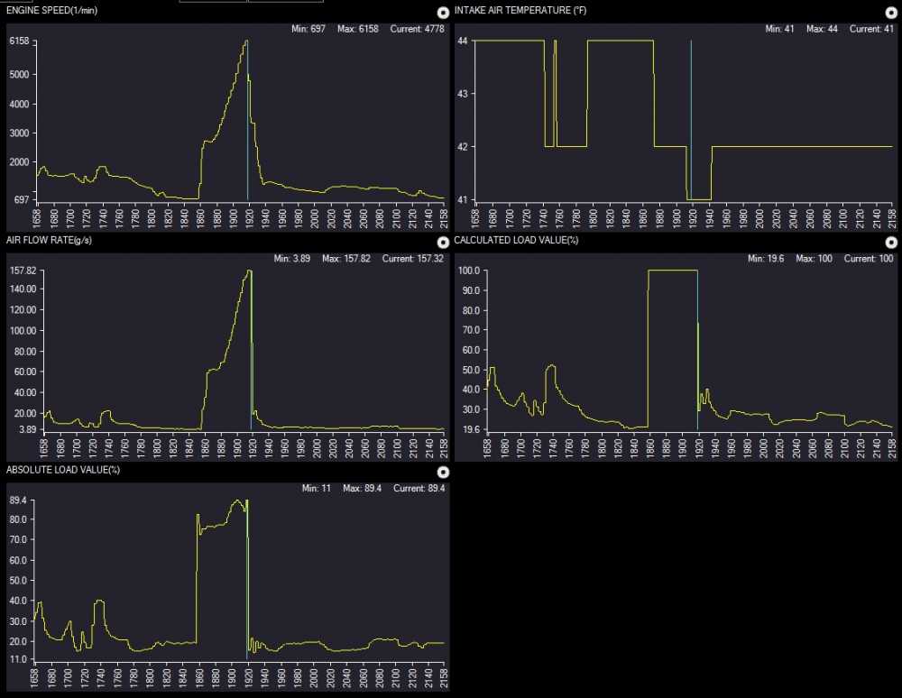This screenshot has height=698, width=902.
Task: Click the Calculated Load Value round options icon
Action: click(891, 242)
